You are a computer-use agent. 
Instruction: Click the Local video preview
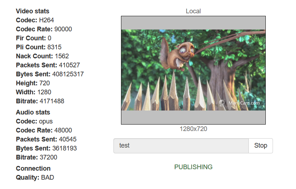pyautogui.click(x=193, y=70)
